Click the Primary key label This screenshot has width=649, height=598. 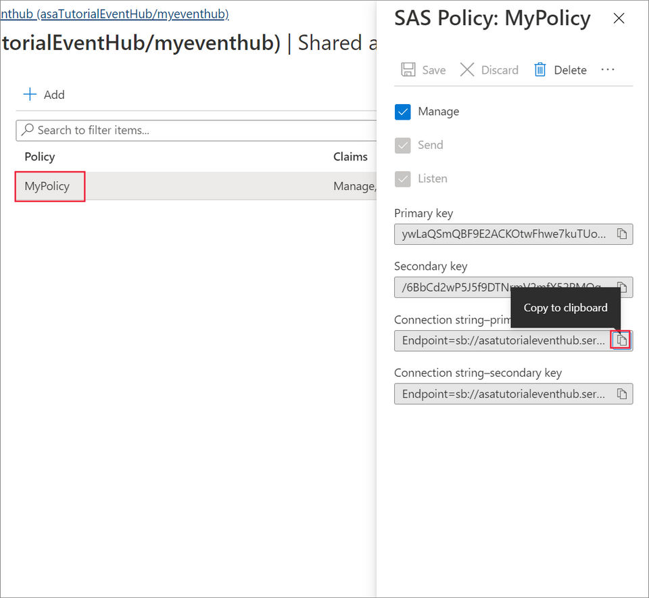[x=423, y=213]
